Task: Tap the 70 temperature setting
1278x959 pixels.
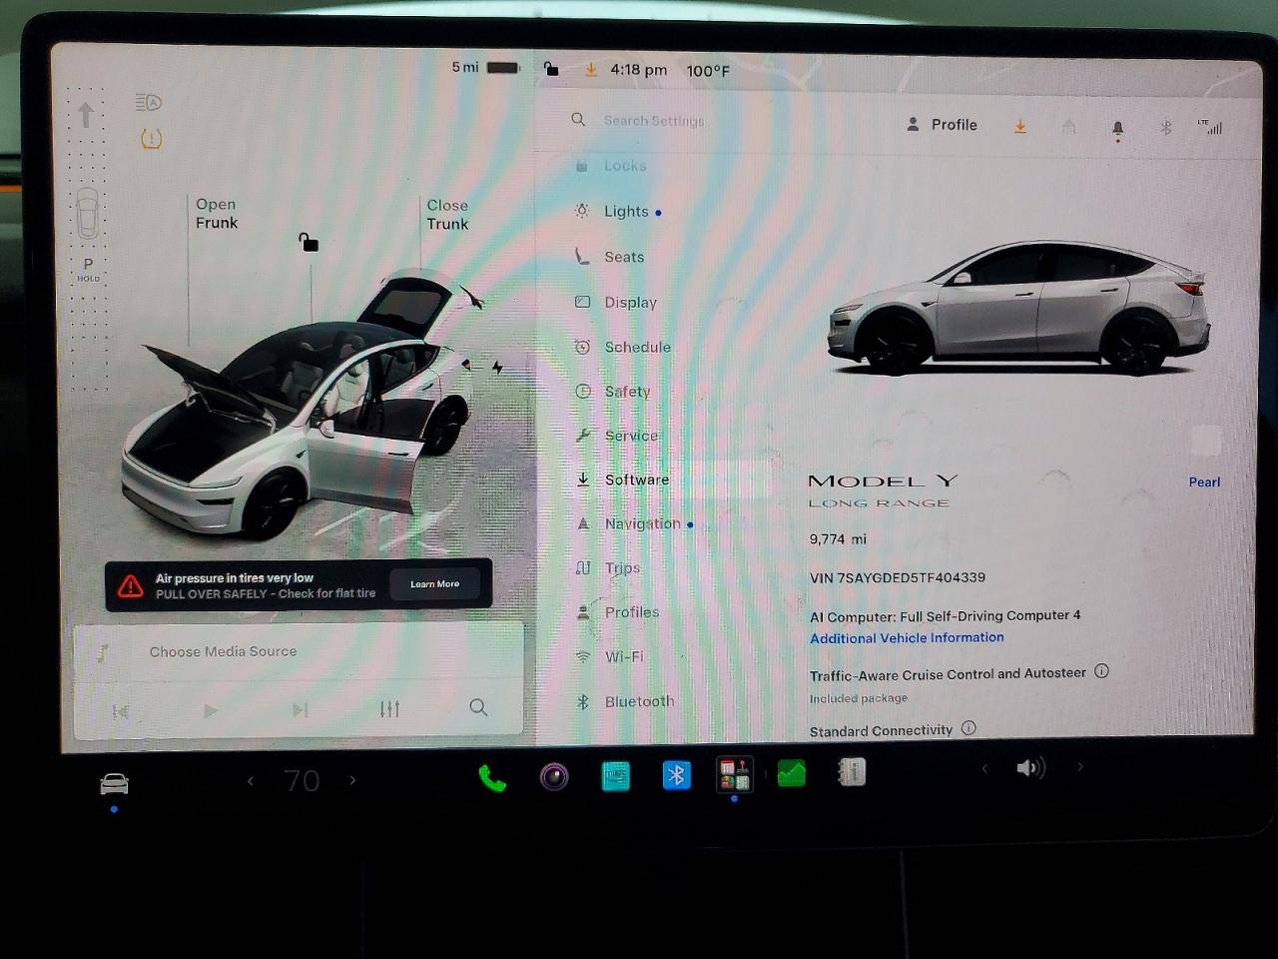Action: point(302,780)
